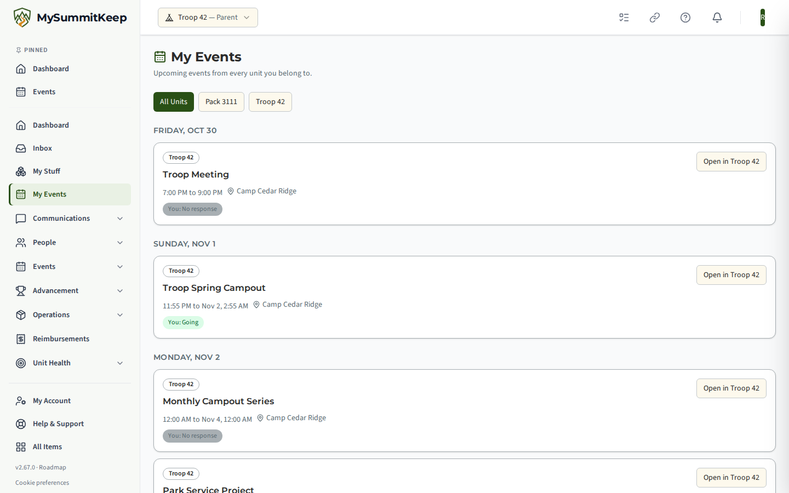Open notifications bell icon
789x493 pixels.
[x=717, y=18]
